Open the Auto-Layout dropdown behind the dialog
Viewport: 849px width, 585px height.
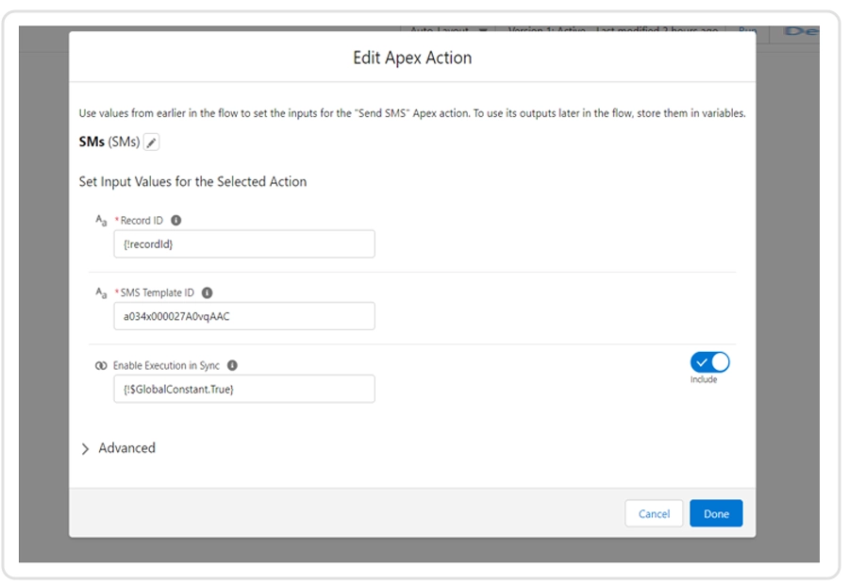click(x=448, y=31)
